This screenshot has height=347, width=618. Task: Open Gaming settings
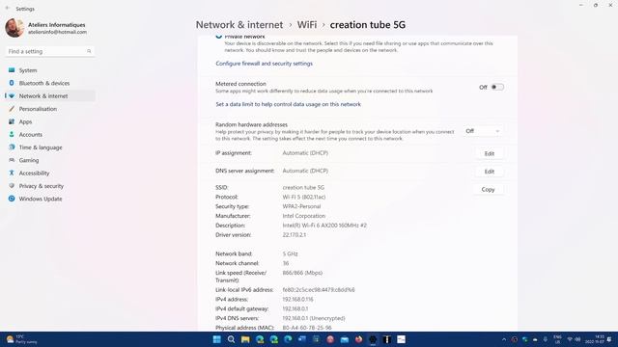tap(29, 161)
